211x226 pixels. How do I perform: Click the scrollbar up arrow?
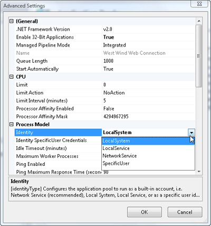(x=199, y=21)
